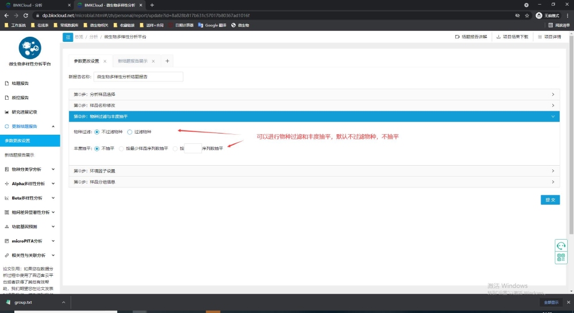
Task: Expand the Alpha多样性分析 sidebar menu
Action: coord(30,183)
